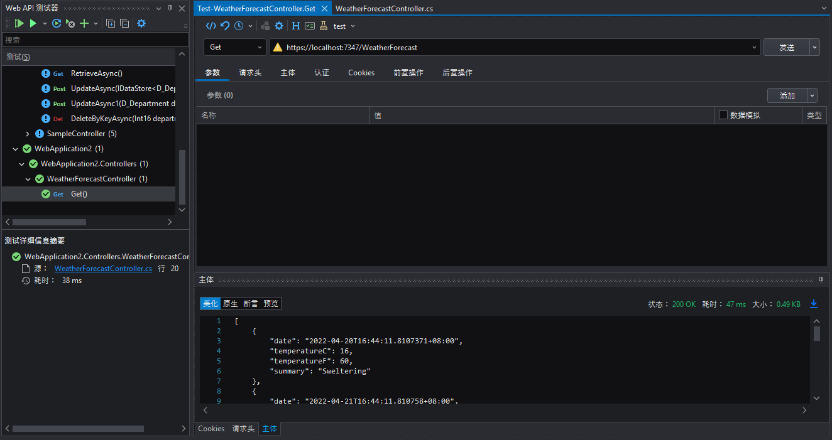Click the undo/reset request icon

[225, 26]
